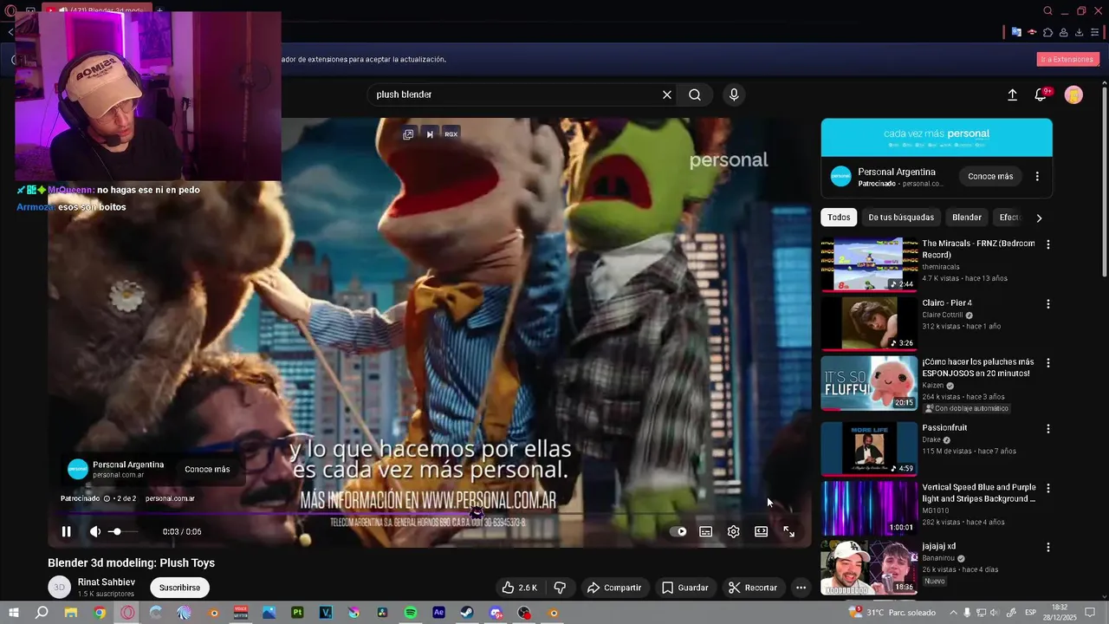Click Guardar to save the video
The height and width of the screenshot is (624, 1109).
coord(685,588)
